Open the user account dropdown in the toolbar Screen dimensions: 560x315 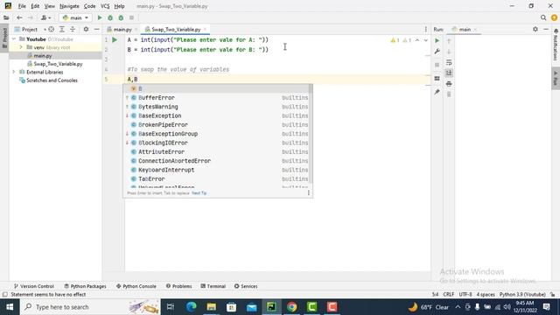(45, 17)
